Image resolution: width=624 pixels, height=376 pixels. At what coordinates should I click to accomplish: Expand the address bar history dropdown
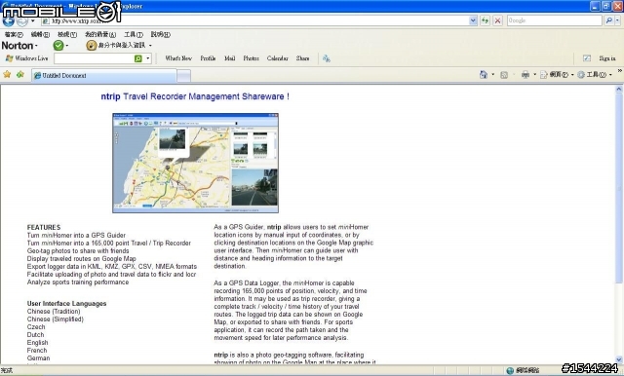pyautogui.click(x=473, y=20)
